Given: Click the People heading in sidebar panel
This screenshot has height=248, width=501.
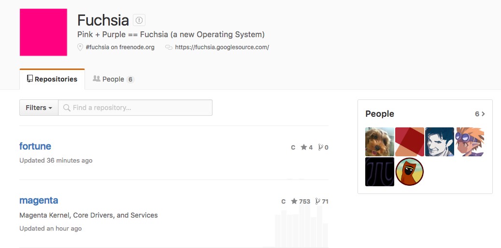Looking at the screenshot, I should pyautogui.click(x=380, y=114).
